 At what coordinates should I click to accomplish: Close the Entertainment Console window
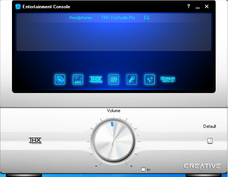tap(207, 6)
